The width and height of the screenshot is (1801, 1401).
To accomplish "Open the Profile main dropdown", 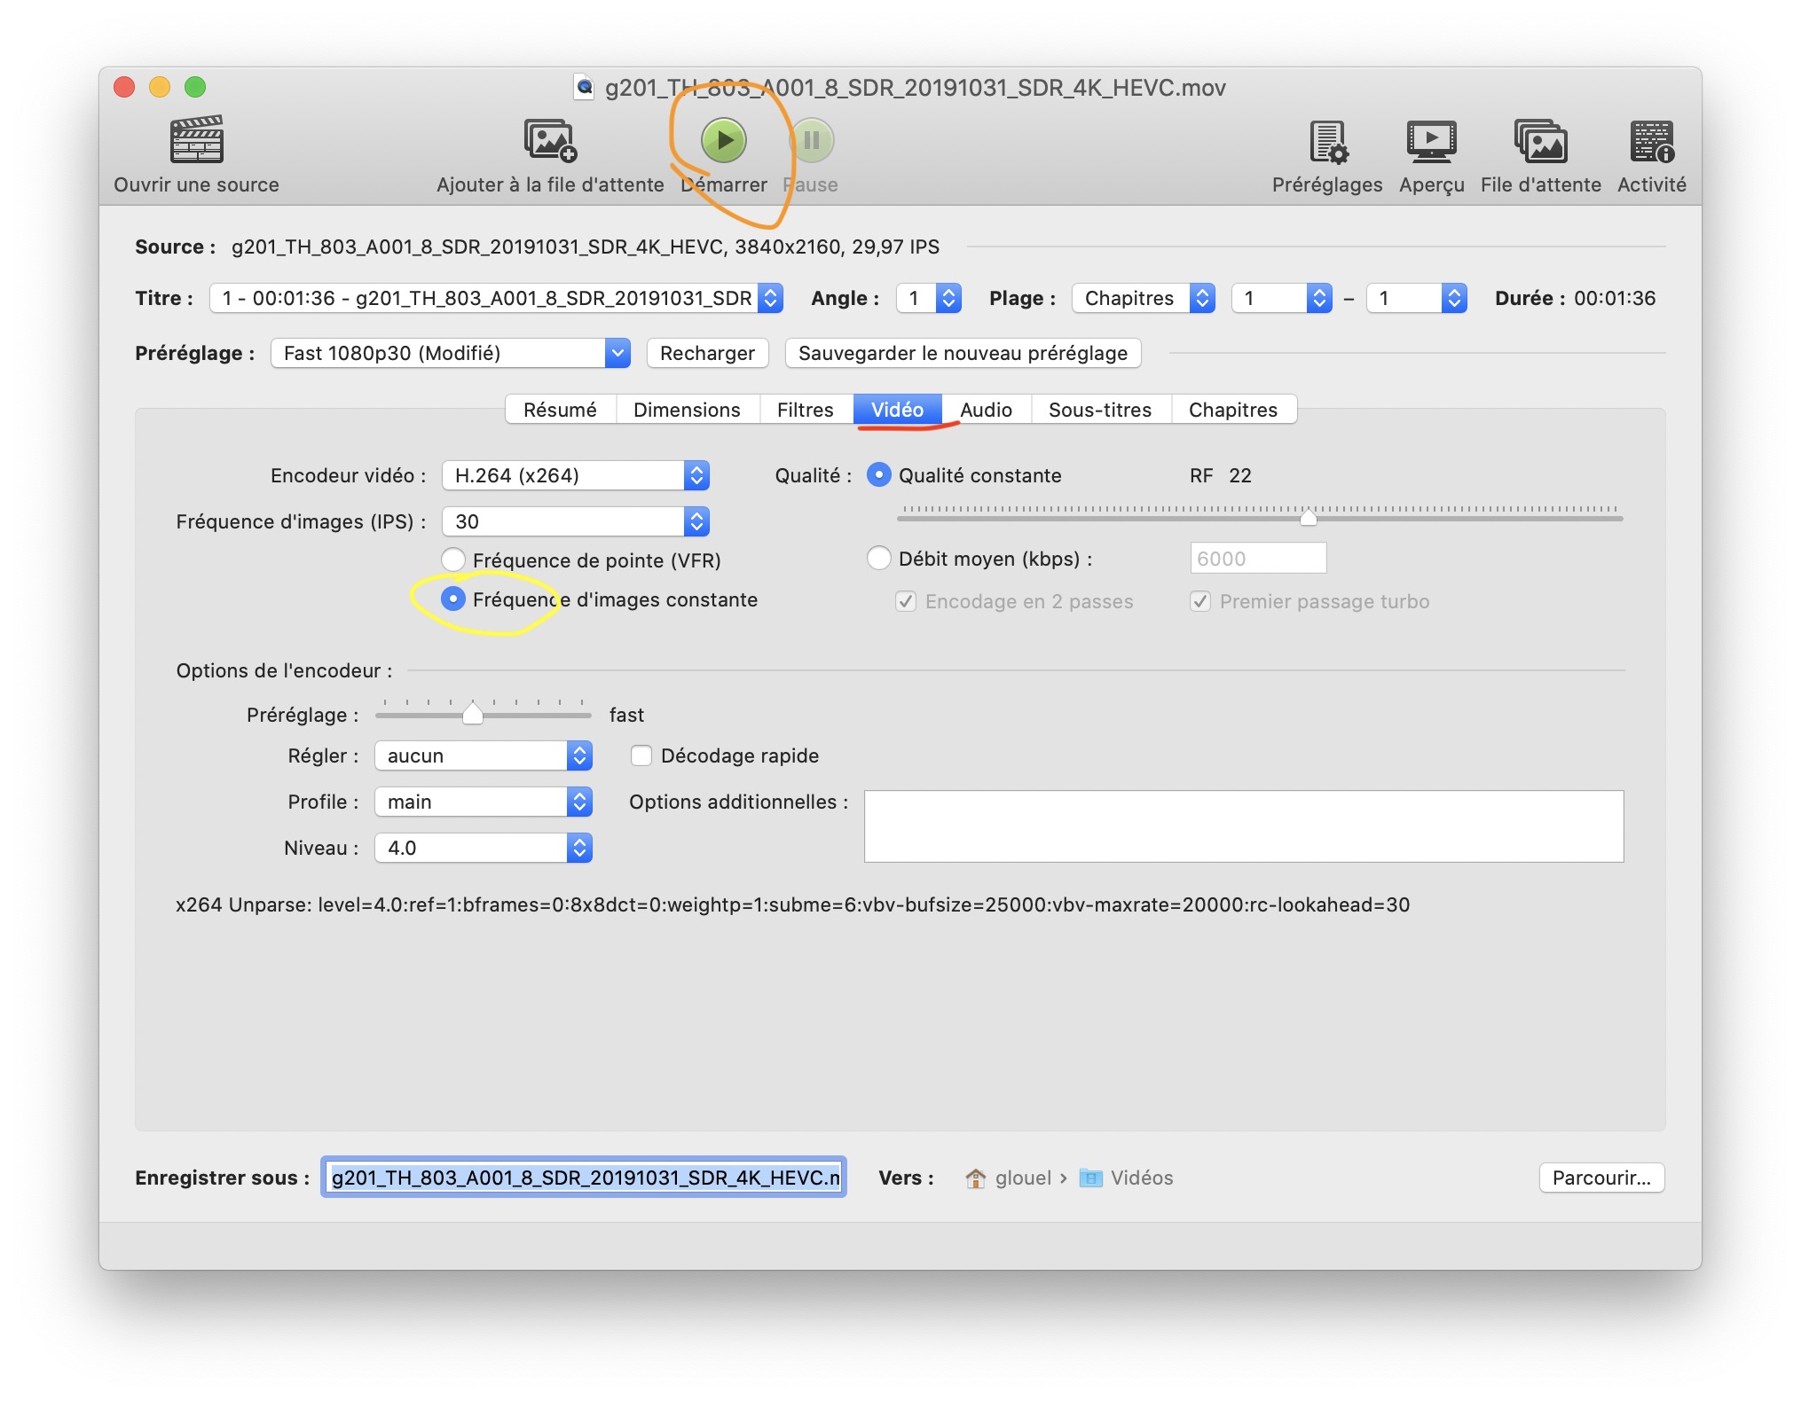I will 483,802.
